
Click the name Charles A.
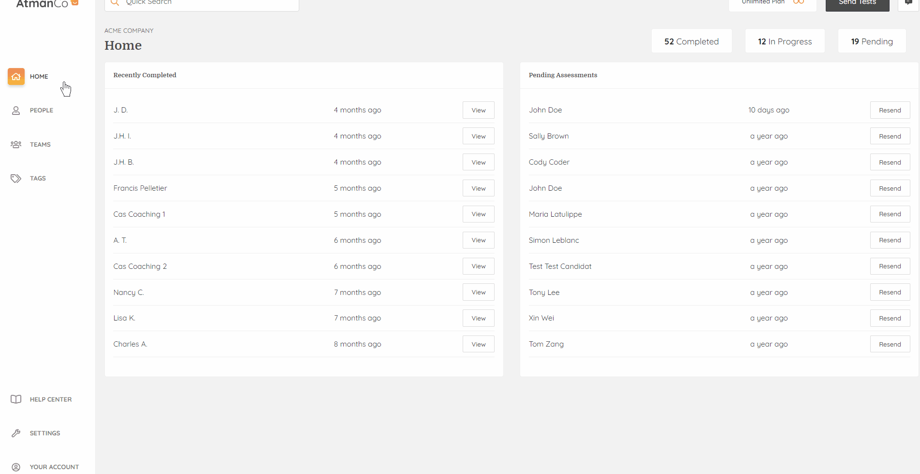click(x=130, y=344)
